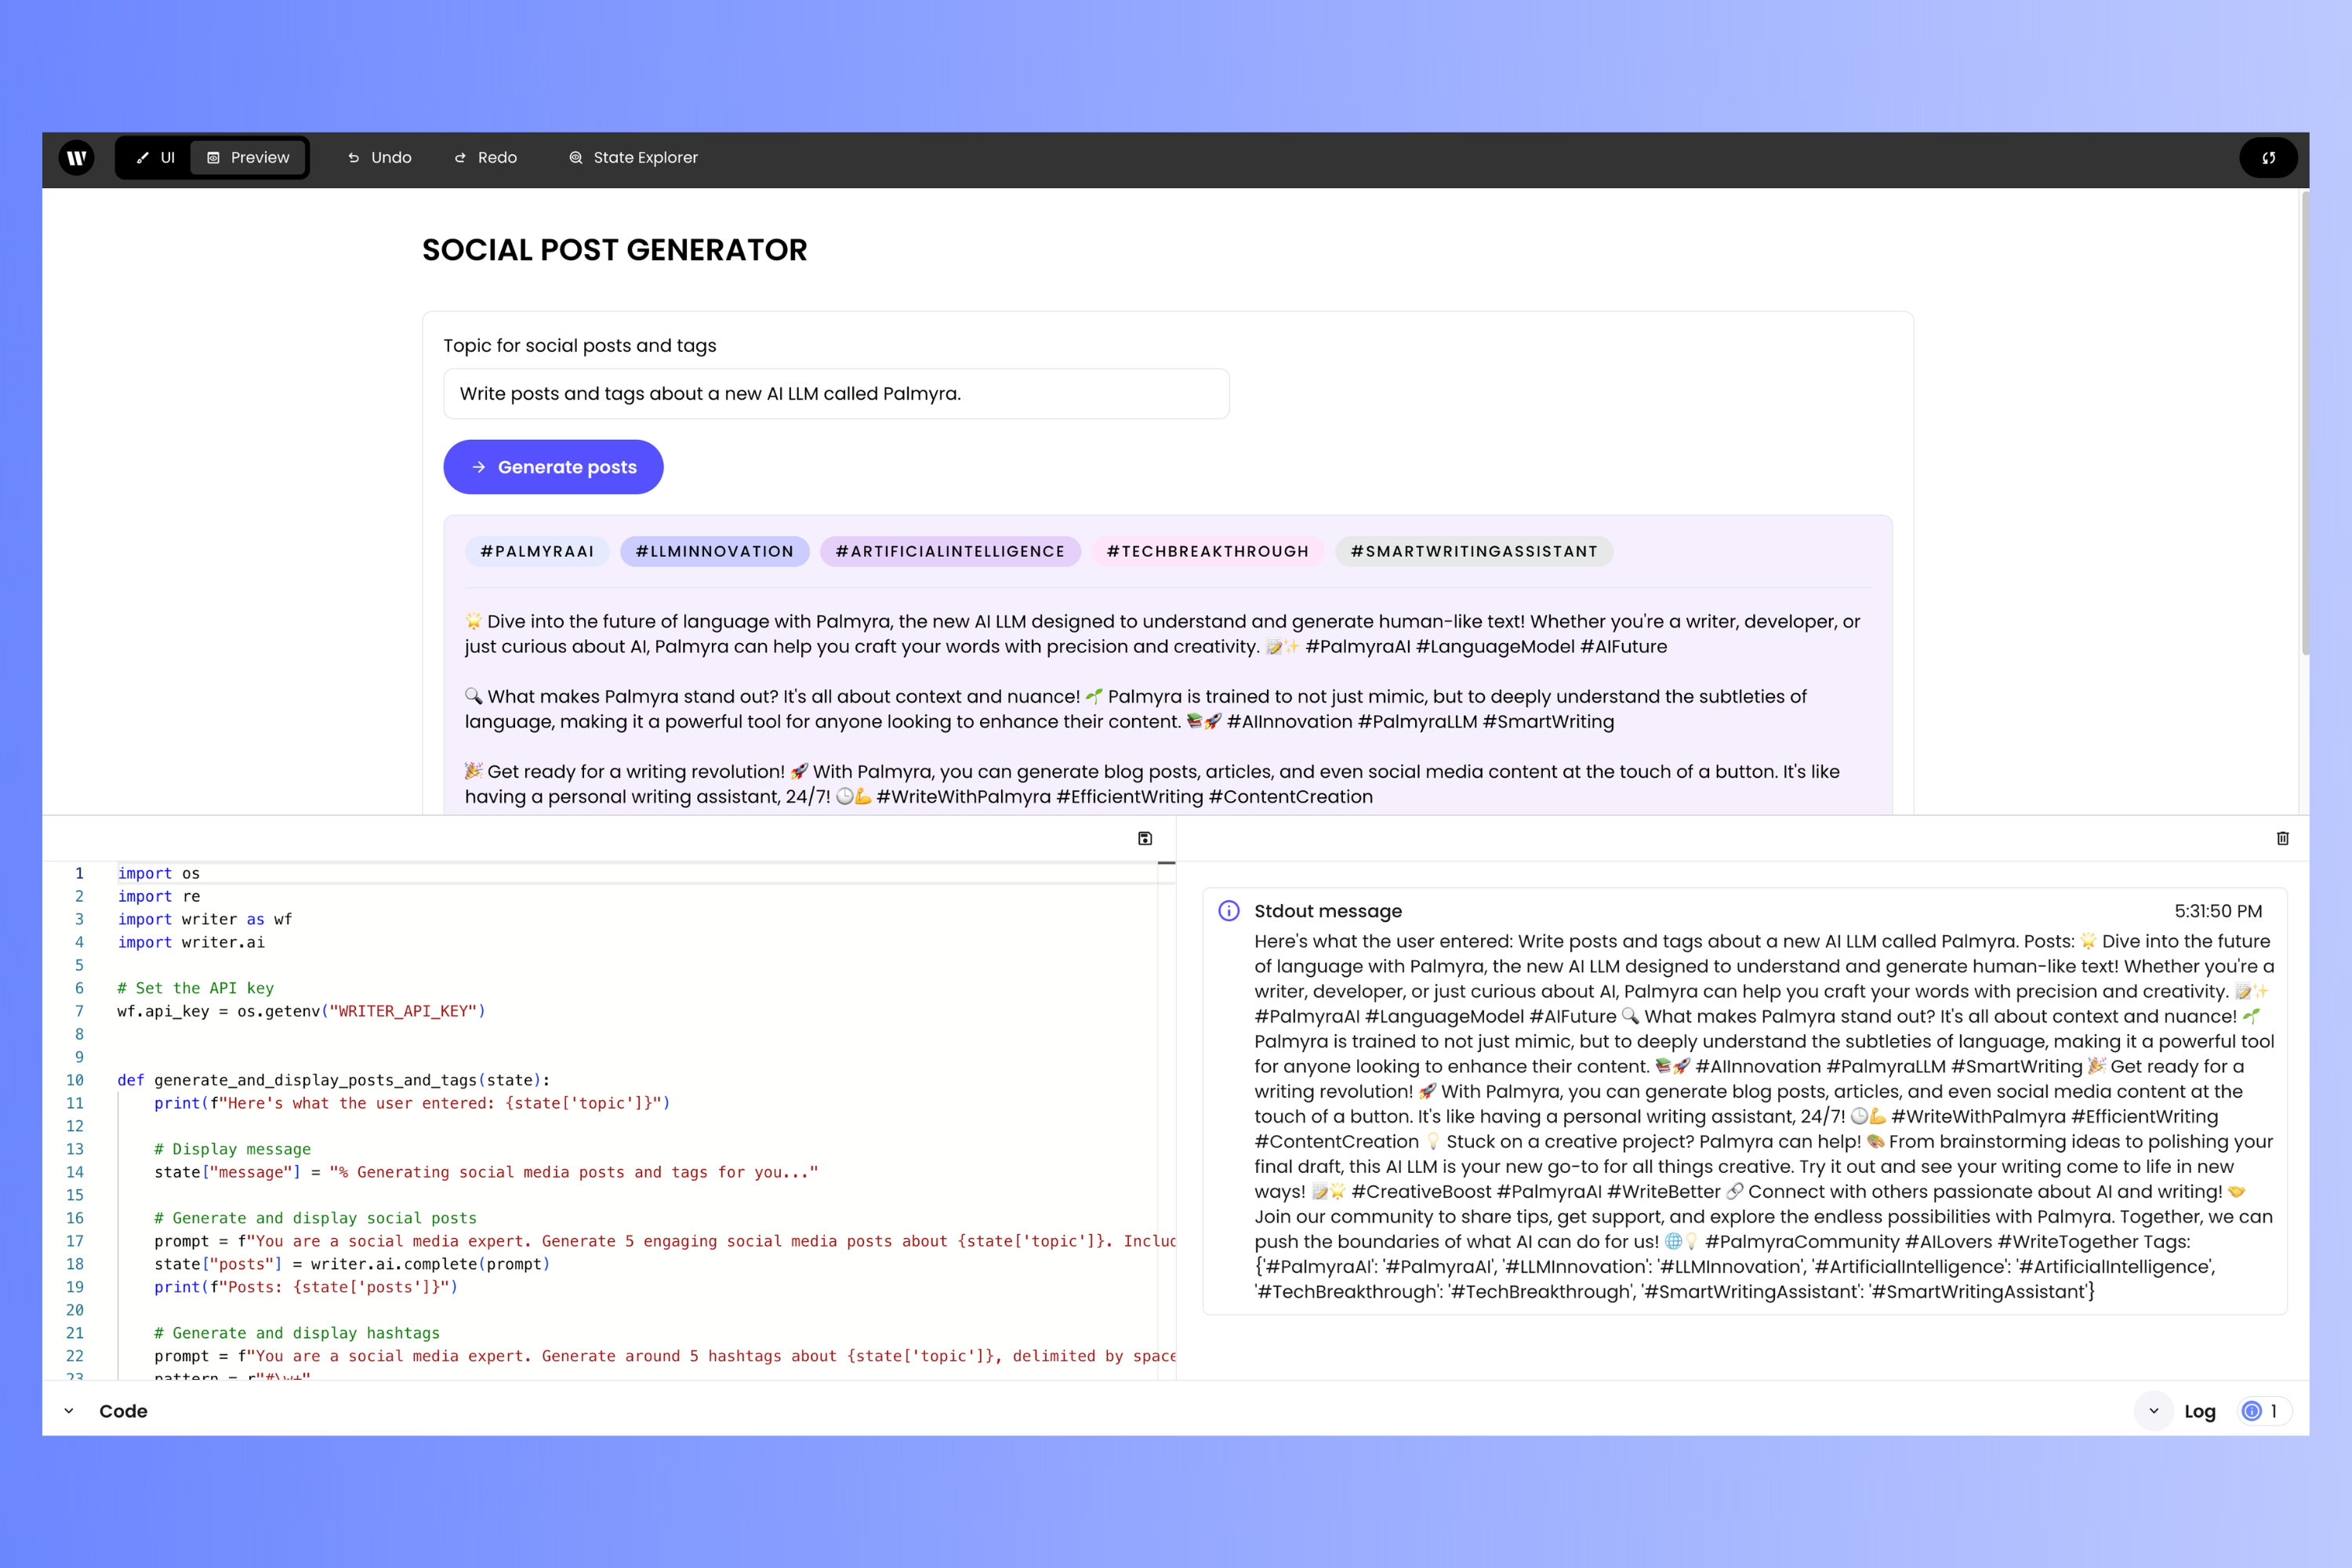
Task: Select the #ARTIFICIALINTELLIGENCE tag
Action: [x=950, y=552]
